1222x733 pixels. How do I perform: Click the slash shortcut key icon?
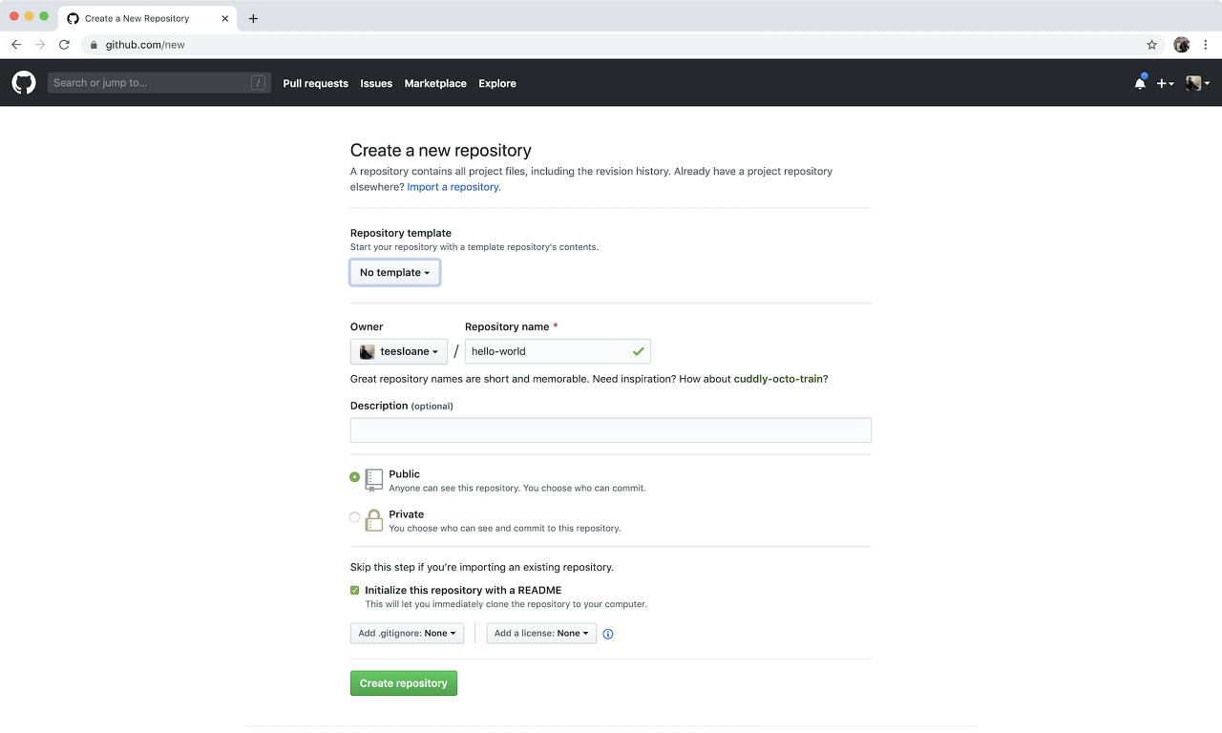click(x=258, y=83)
